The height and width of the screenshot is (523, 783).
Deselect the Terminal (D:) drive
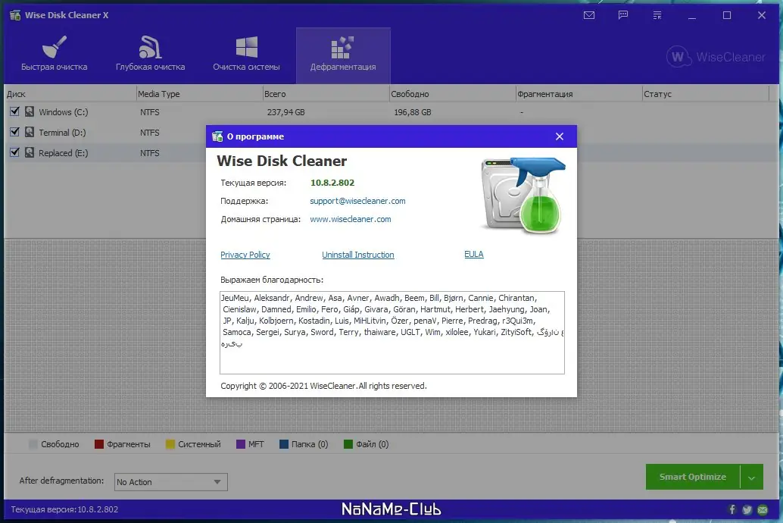coord(14,132)
